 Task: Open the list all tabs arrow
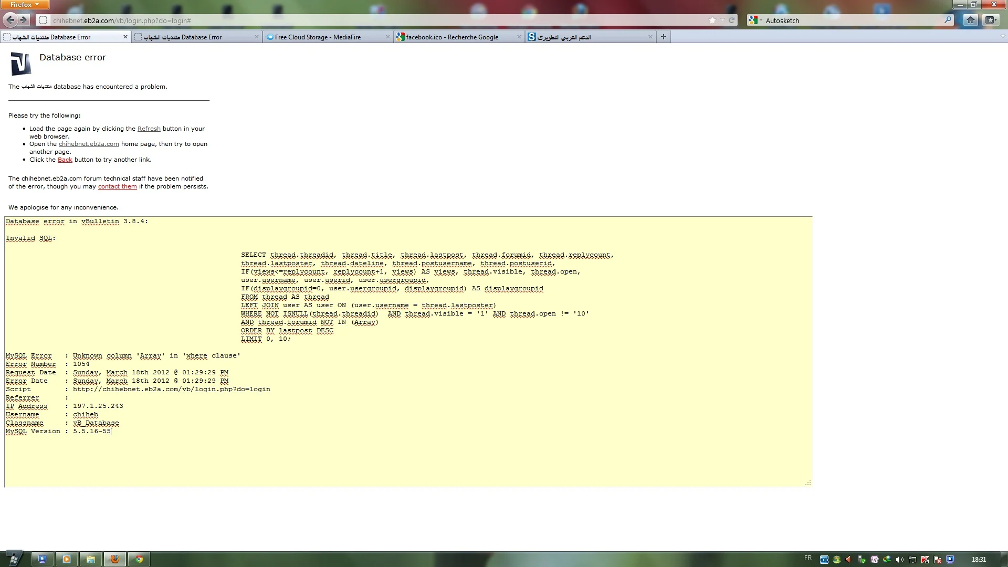click(x=1002, y=37)
